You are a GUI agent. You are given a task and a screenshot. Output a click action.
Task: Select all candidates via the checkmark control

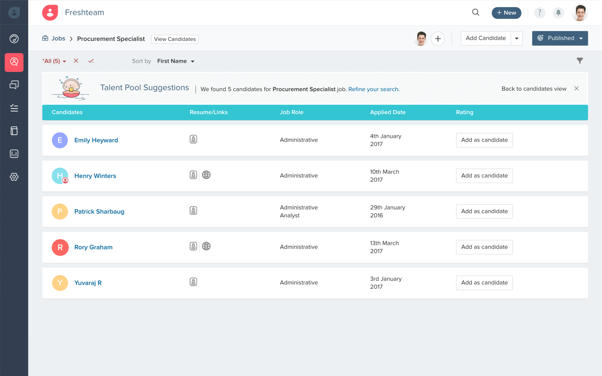click(91, 61)
